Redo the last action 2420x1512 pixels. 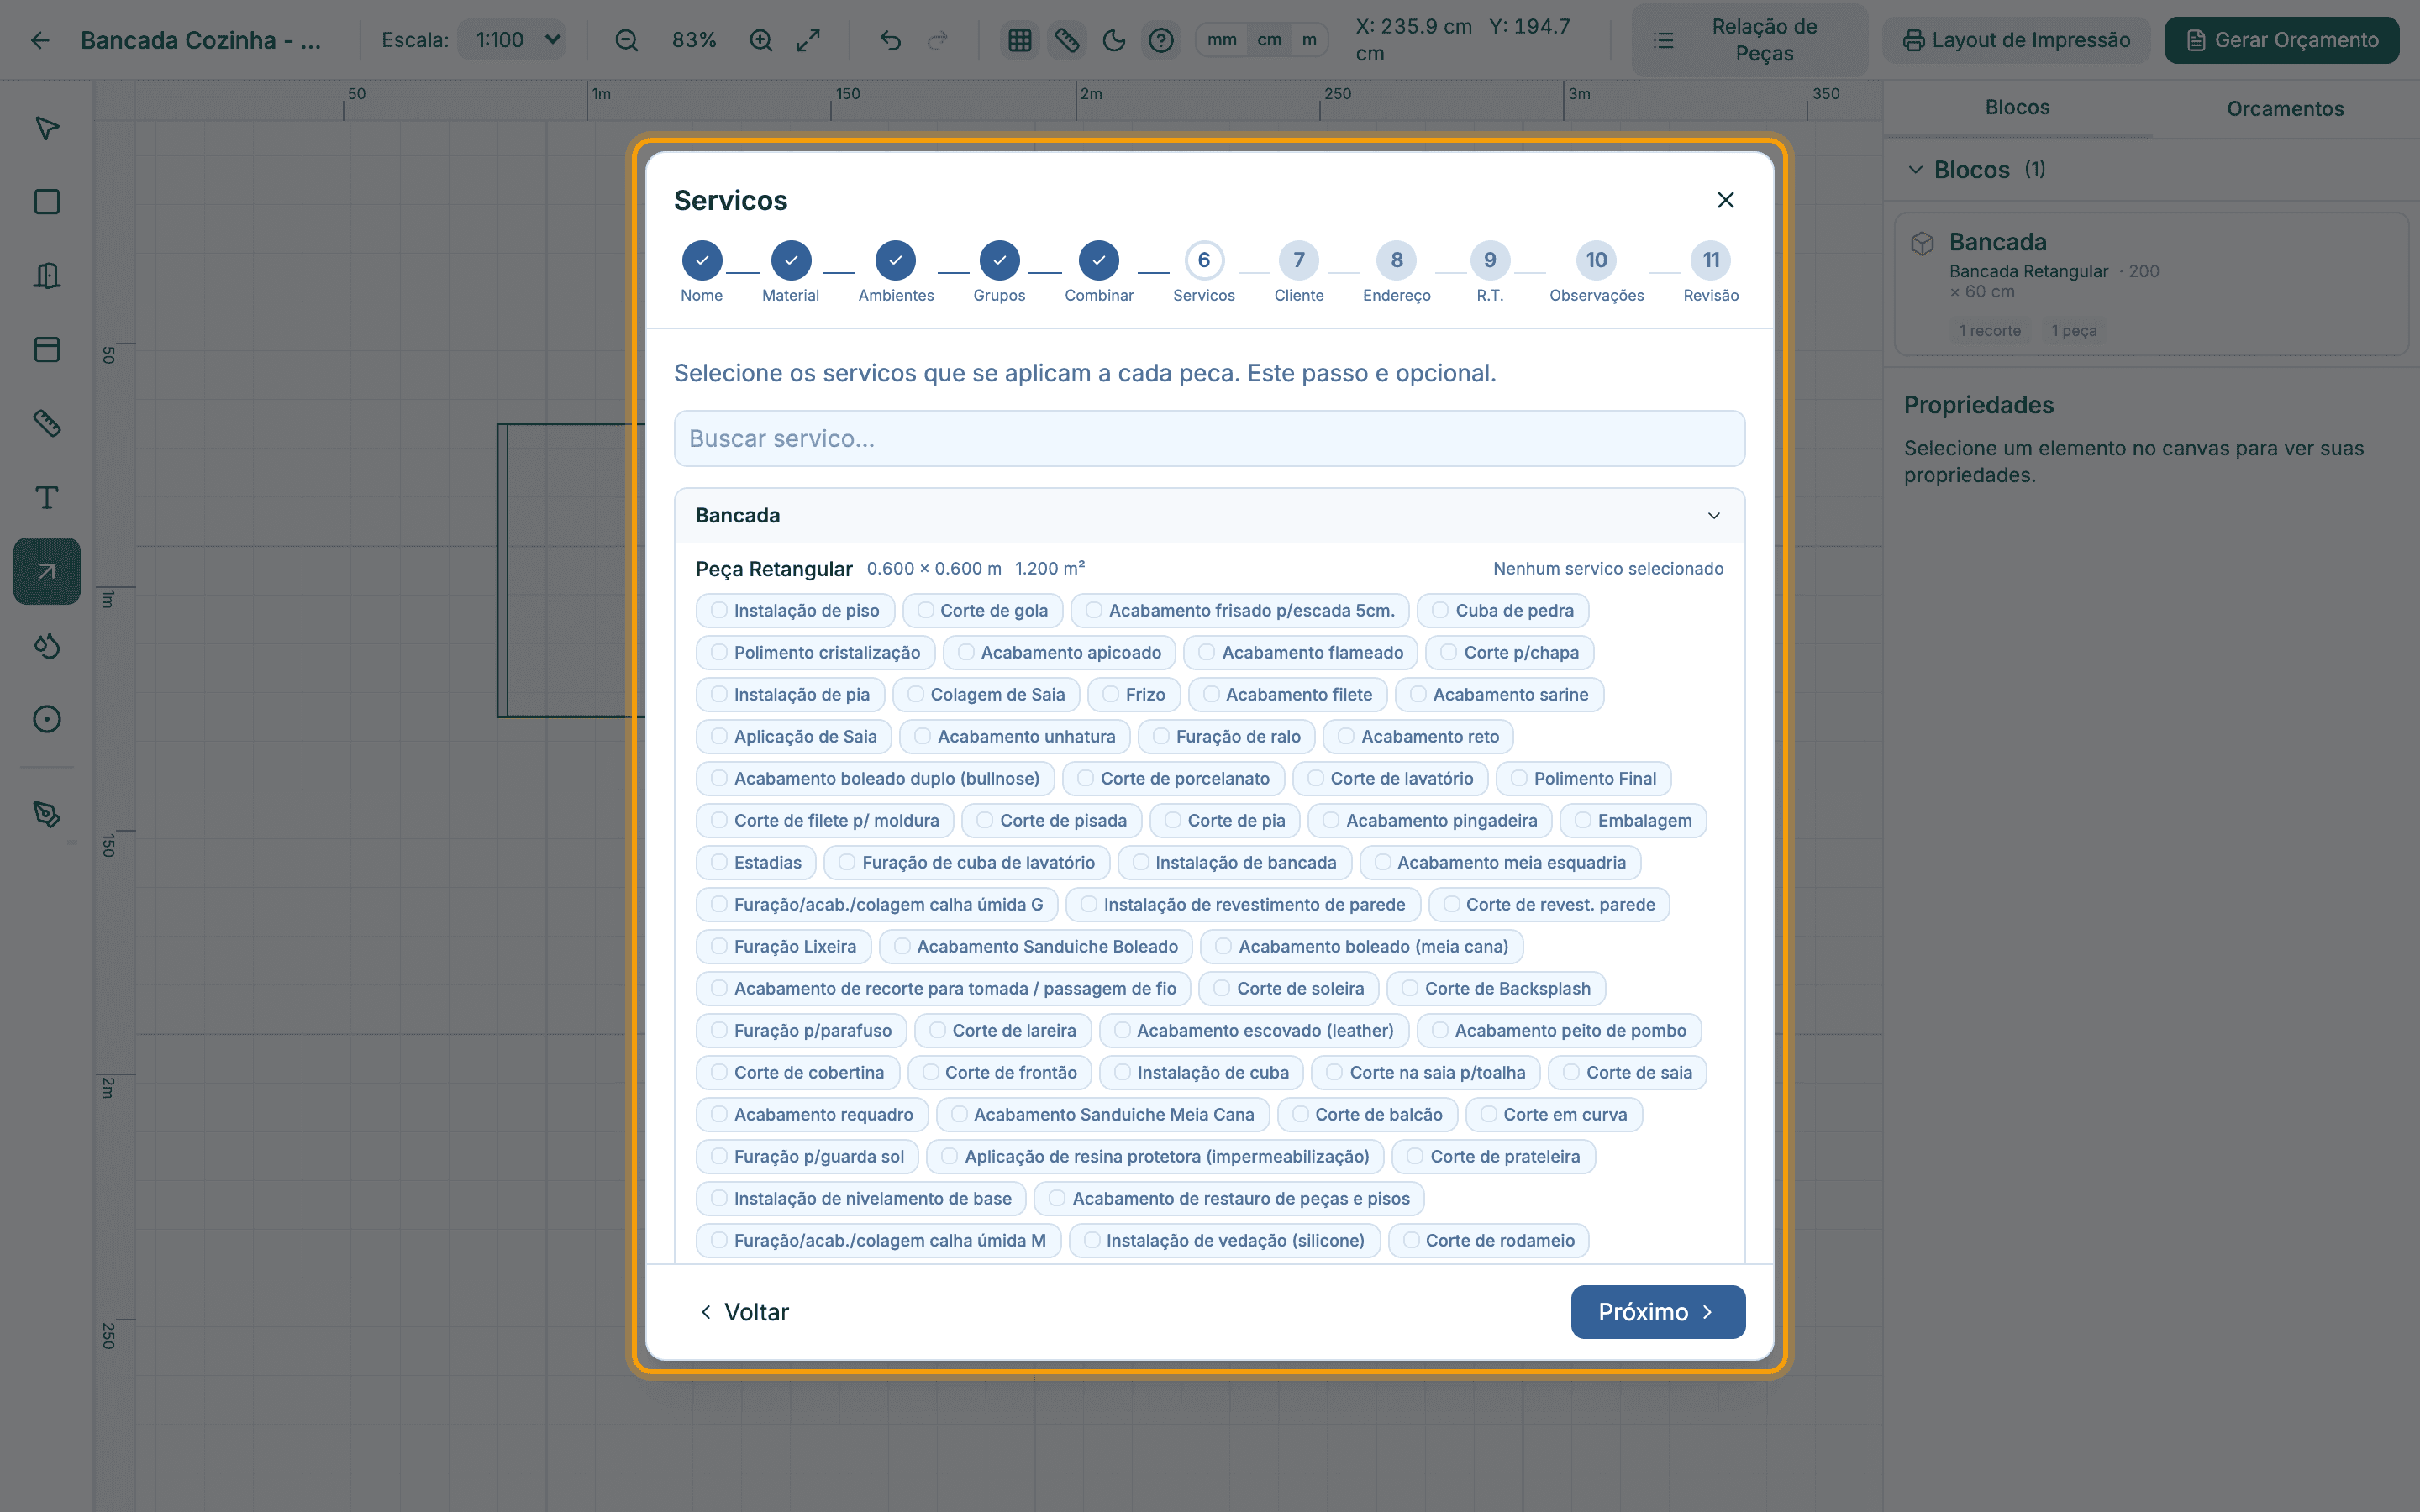[x=938, y=40]
